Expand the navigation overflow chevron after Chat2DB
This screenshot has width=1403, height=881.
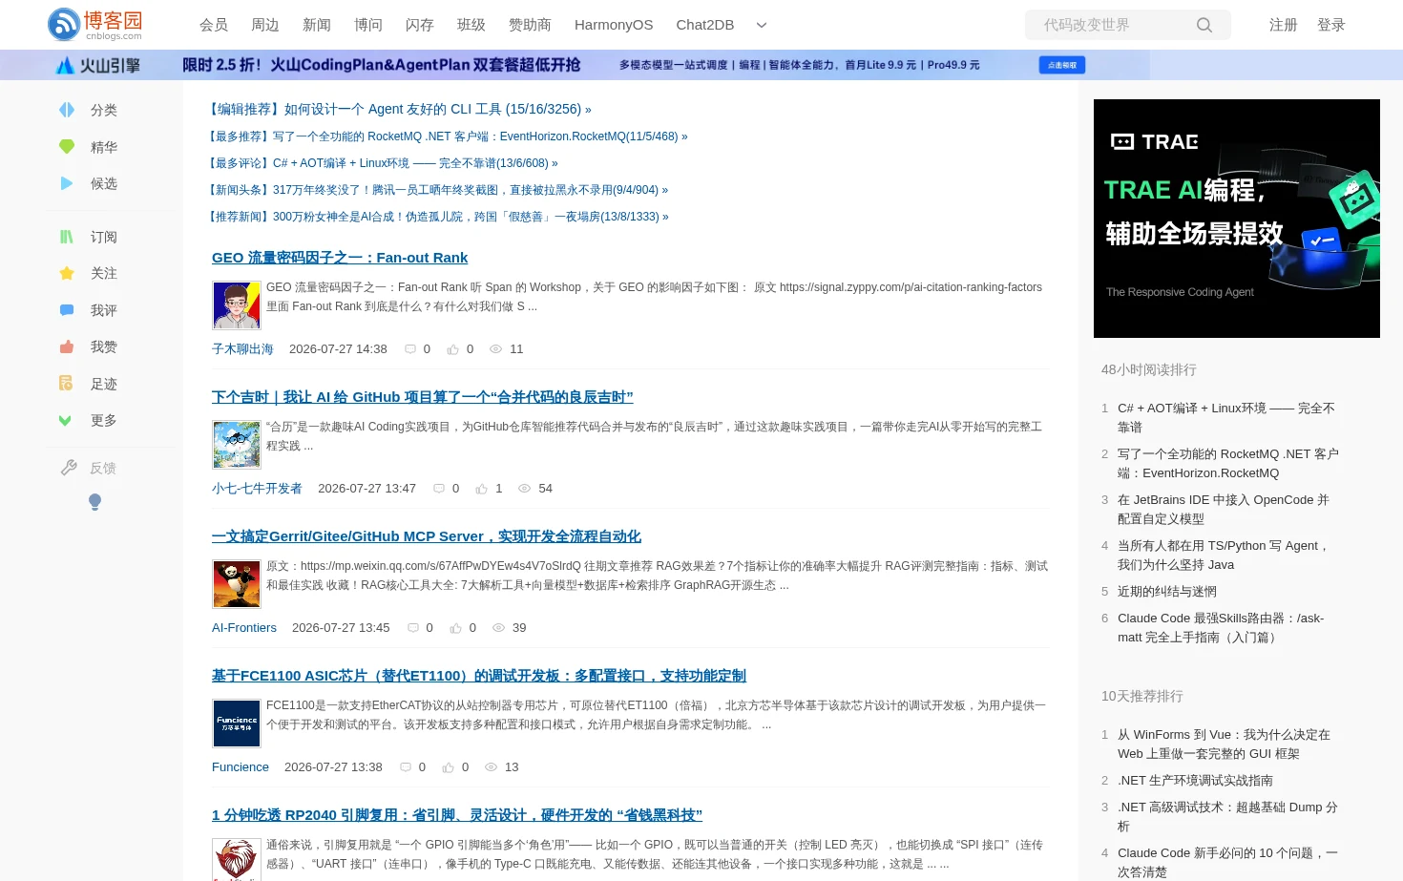point(762,25)
